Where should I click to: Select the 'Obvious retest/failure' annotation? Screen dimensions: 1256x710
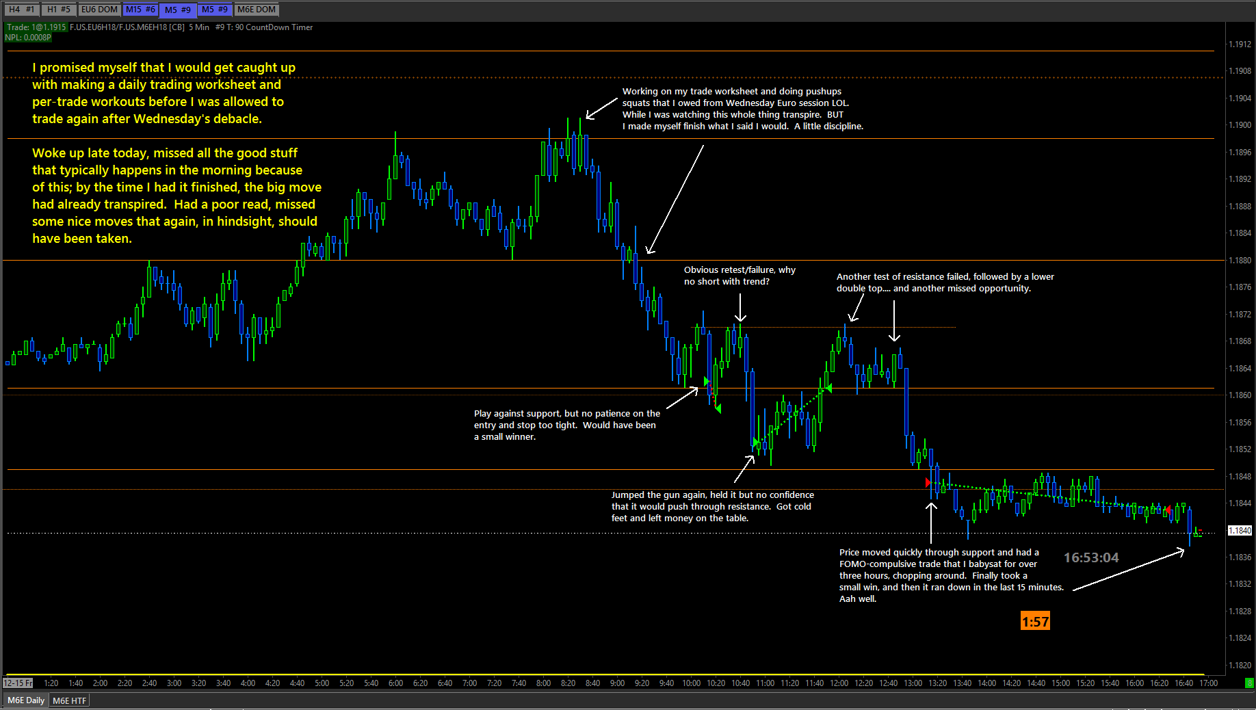pos(740,276)
